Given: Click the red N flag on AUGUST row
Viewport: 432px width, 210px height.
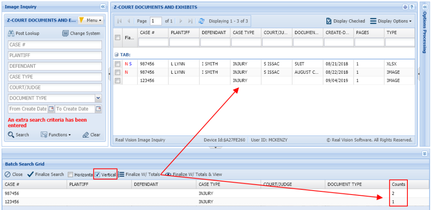Looking at the screenshot, I should (x=127, y=72).
